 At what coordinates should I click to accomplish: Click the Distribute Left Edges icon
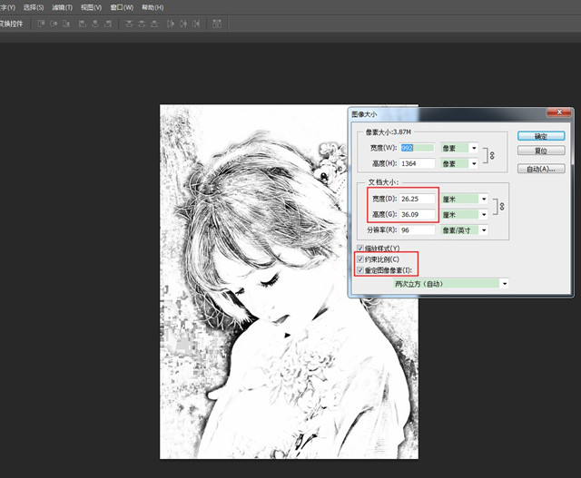[172, 24]
